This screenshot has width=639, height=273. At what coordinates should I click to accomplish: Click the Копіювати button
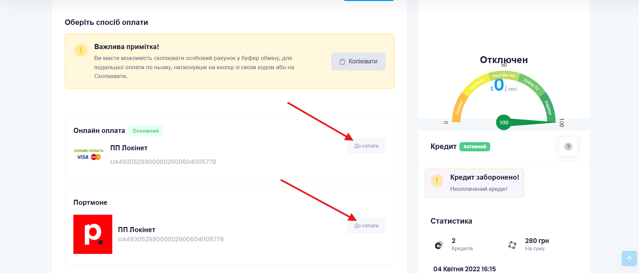click(x=358, y=61)
